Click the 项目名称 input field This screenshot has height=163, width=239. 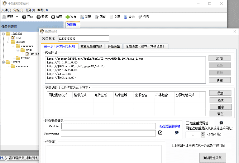click(83, 39)
